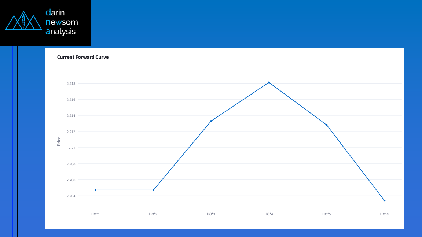Click the HO*6 lowest data point
Image resolution: width=422 pixels, height=237 pixels.
click(x=384, y=200)
